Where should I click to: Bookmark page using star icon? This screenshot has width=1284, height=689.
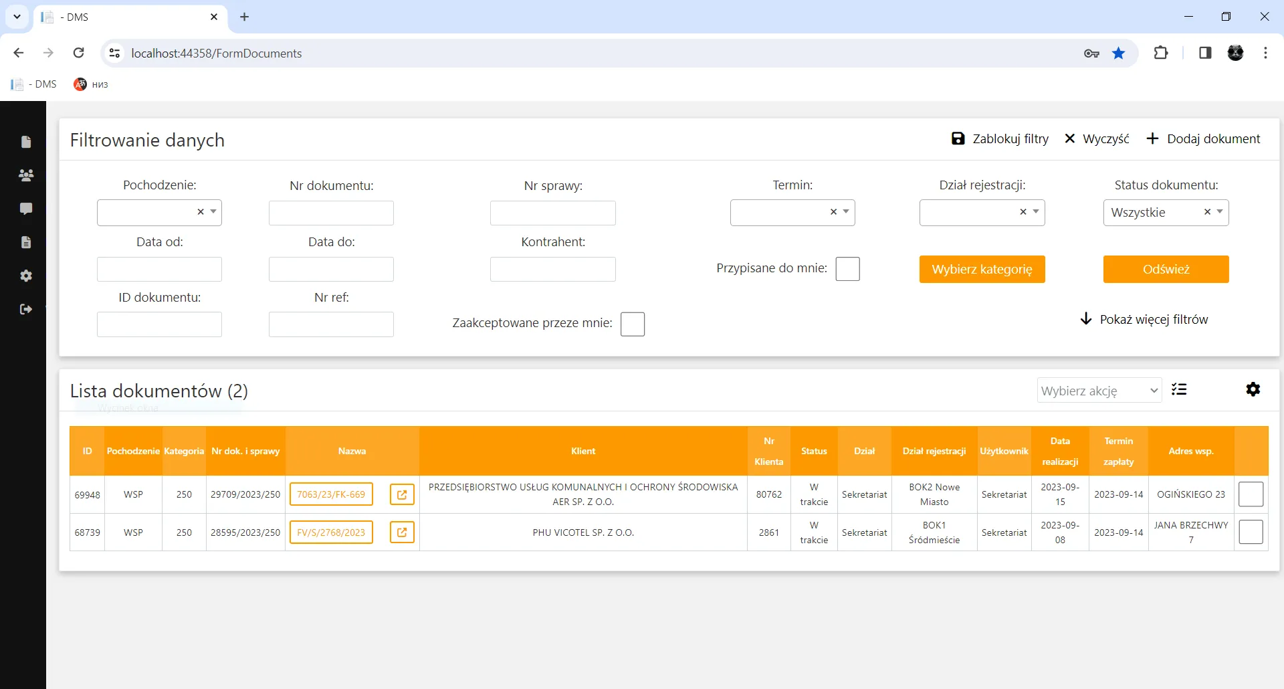(x=1118, y=53)
